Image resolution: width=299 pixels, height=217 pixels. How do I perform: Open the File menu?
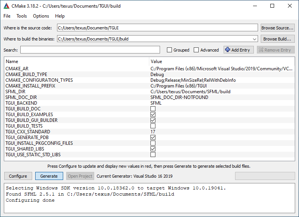tap(7, 16)
